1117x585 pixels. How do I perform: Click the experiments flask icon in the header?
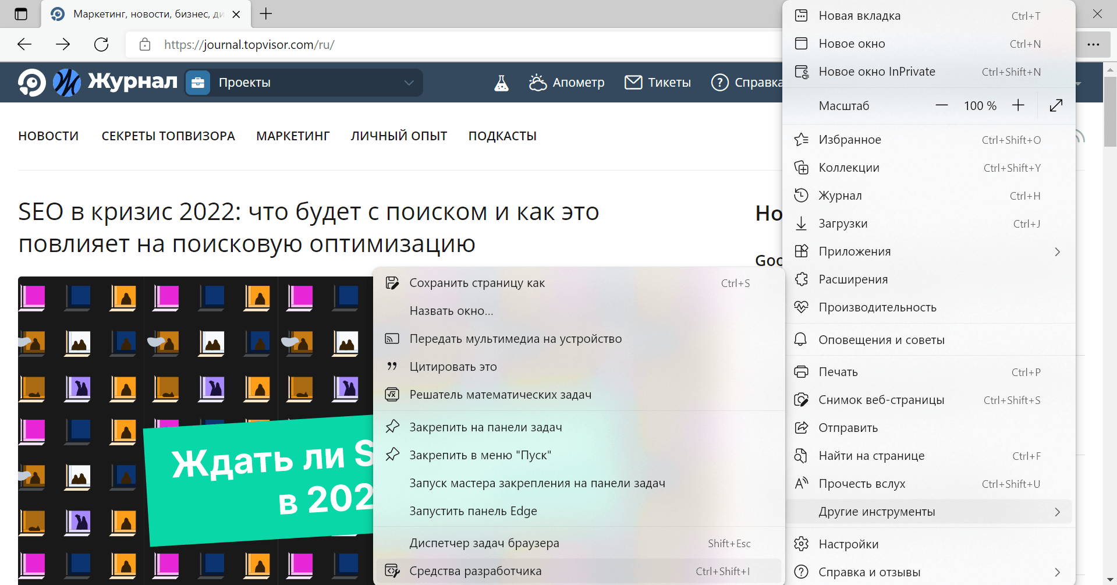click(501, 82)
